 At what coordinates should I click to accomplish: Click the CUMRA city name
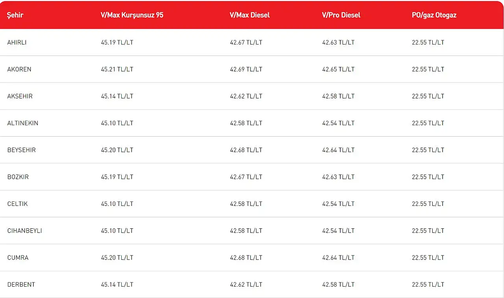point(18,258)
